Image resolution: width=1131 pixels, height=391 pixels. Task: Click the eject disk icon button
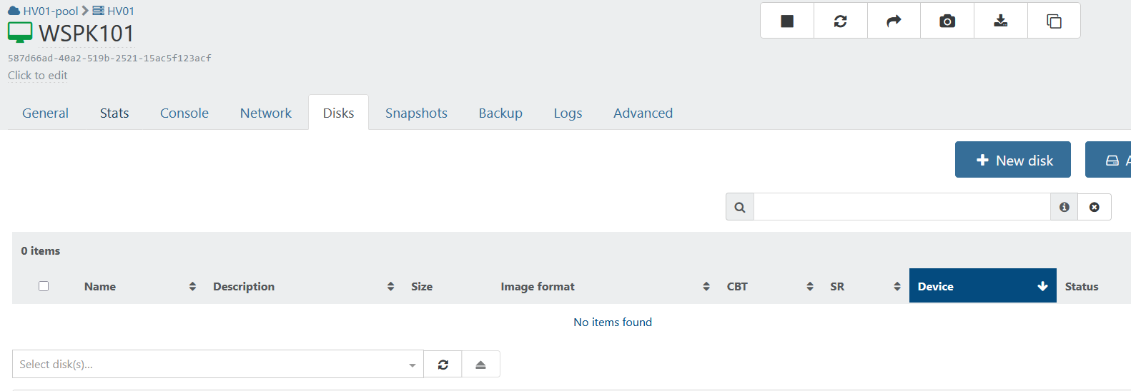[x=480, y=365]
